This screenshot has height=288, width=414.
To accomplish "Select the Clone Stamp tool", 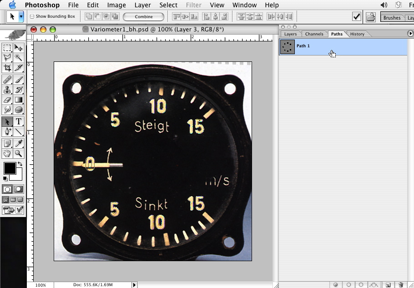I will click(x=7, y=90).
